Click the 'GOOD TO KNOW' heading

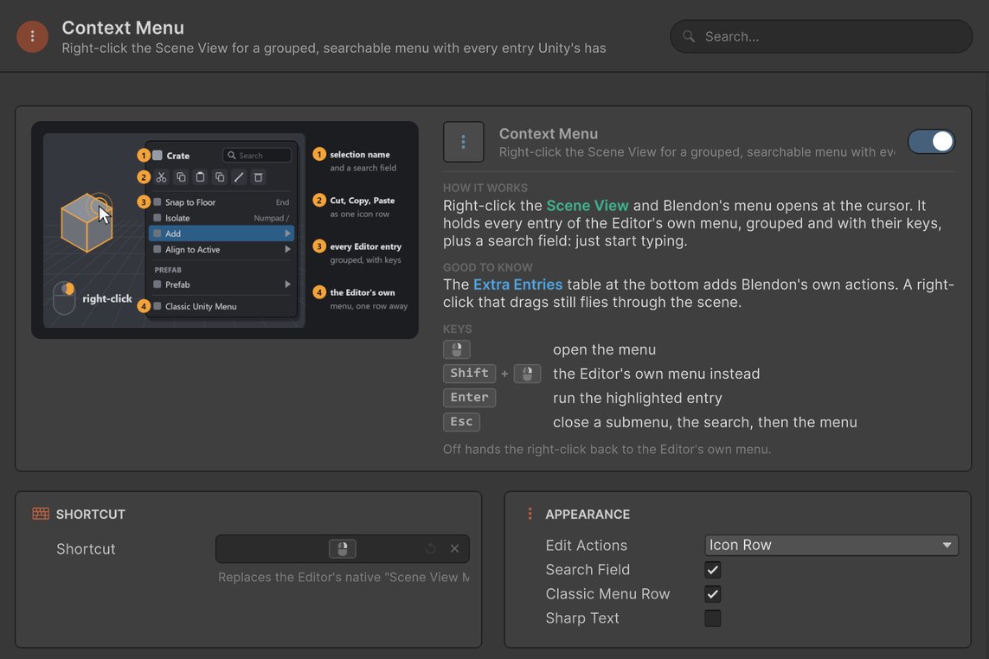(487, 267)
